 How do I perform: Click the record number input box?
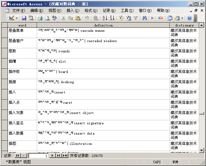click(38, 156)
